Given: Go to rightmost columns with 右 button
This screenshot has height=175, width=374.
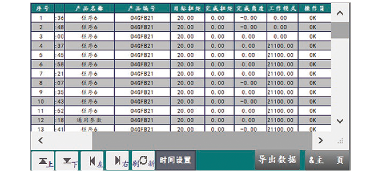Looking at the screenshot, I should click(x=117, y=161).
